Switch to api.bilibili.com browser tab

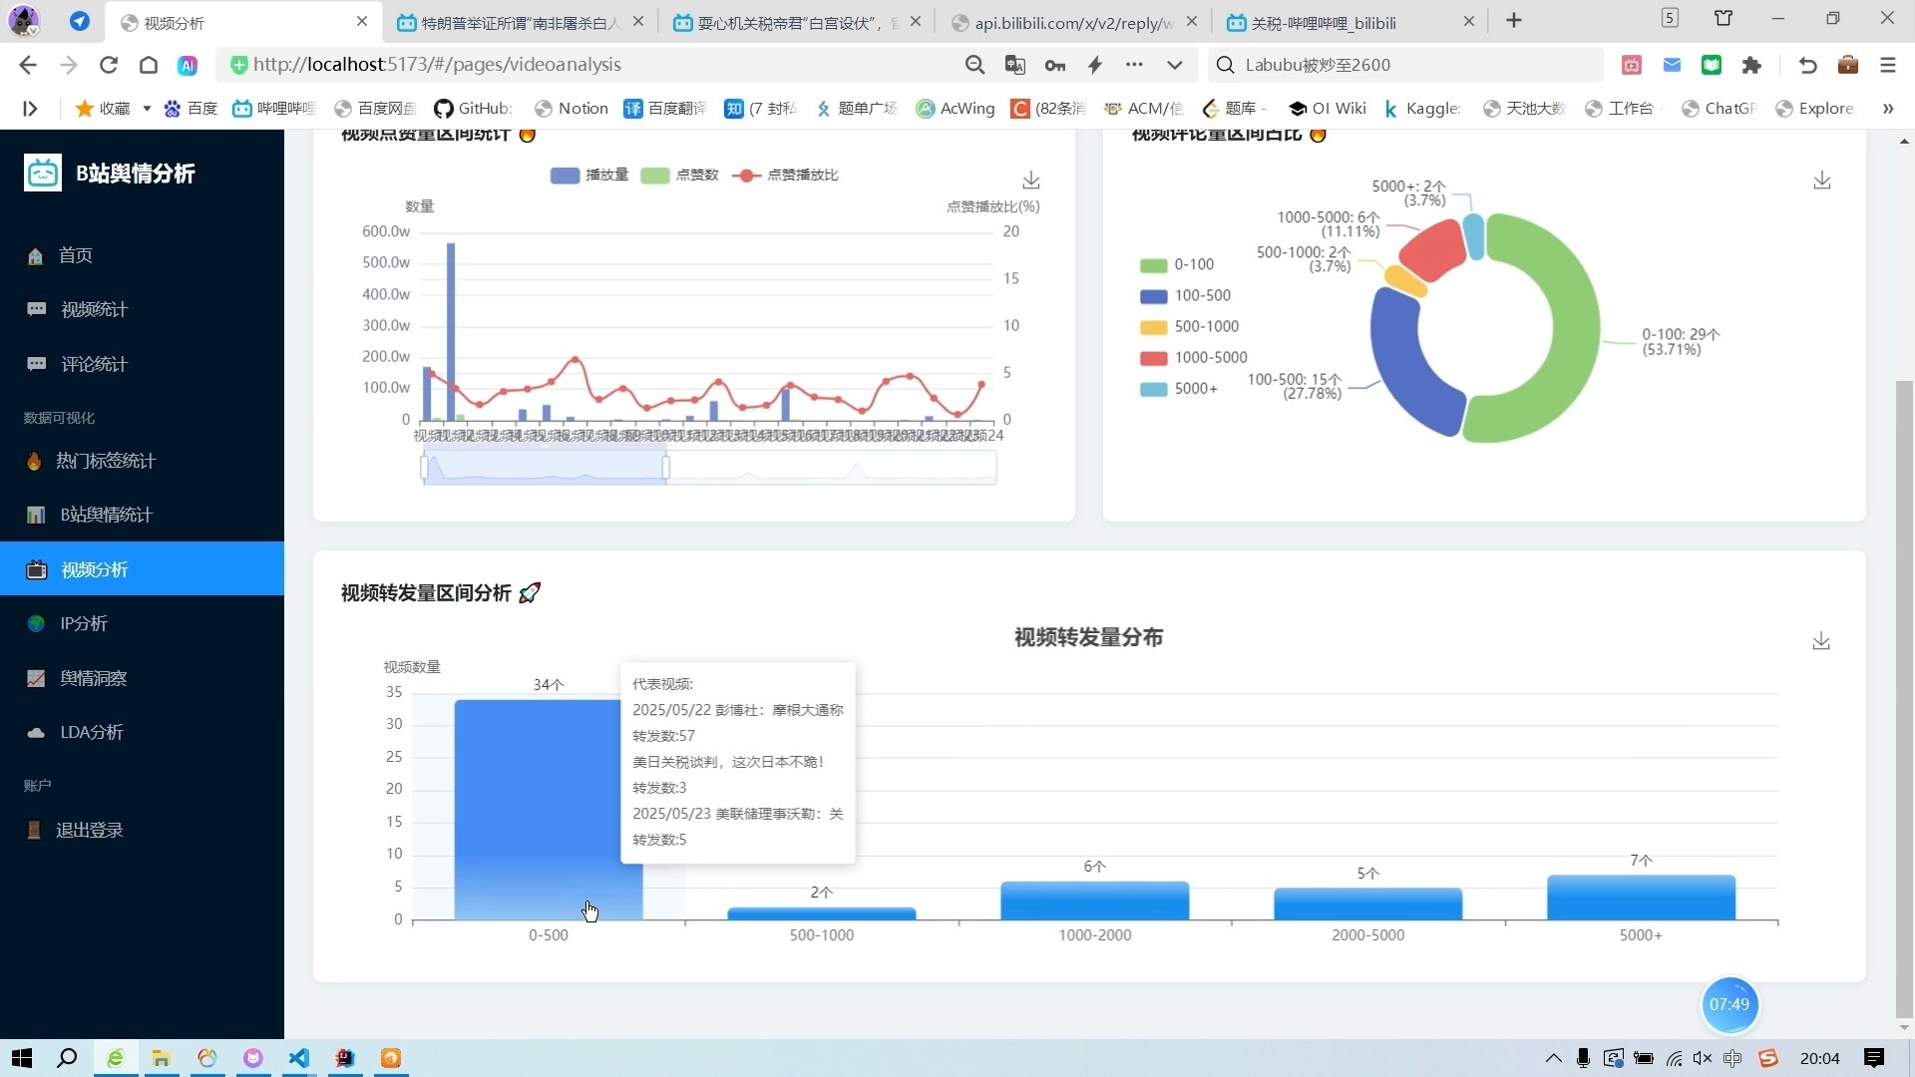tap(1073, 22)
